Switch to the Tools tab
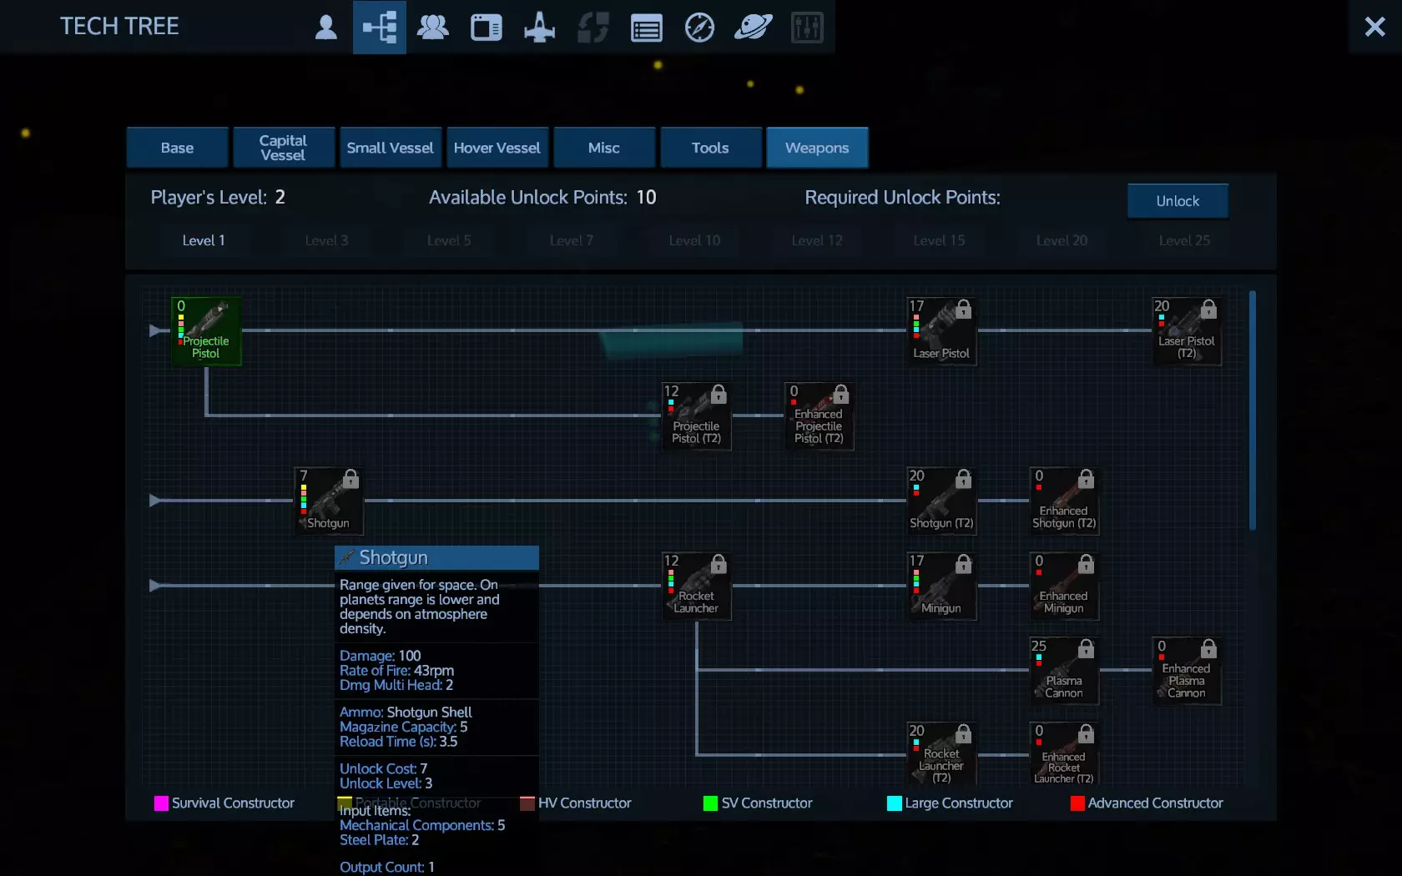The width and height of the screenshot is (1402, 876). pyautogui.click(x=710, y=148)
